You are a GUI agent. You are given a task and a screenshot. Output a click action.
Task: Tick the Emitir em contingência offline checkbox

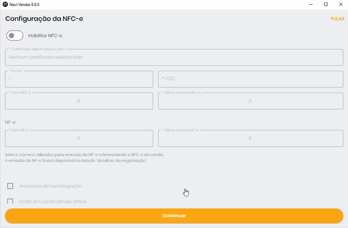[10, 202]
